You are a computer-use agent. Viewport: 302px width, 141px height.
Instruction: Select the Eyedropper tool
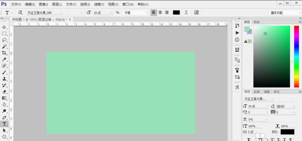(4, 60)
